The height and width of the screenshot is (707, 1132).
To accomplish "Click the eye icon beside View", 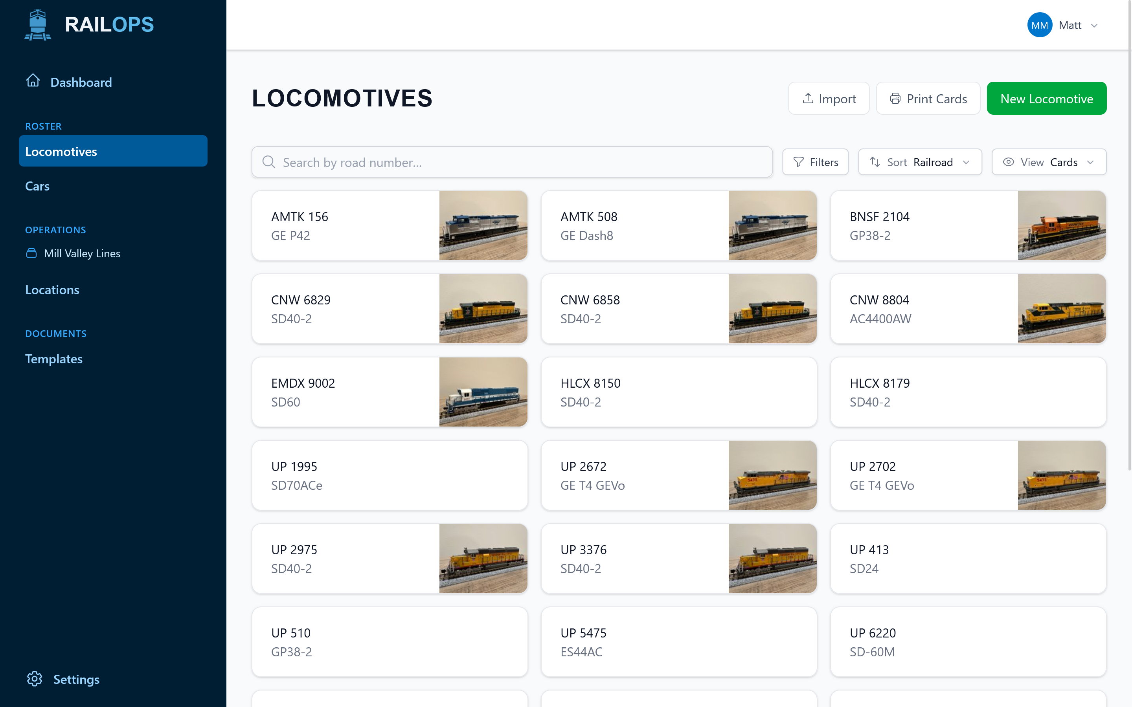I will click(x=1009, y=162).
